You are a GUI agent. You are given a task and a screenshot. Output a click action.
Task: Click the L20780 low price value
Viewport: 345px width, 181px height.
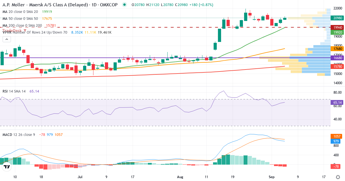[167, 5]
